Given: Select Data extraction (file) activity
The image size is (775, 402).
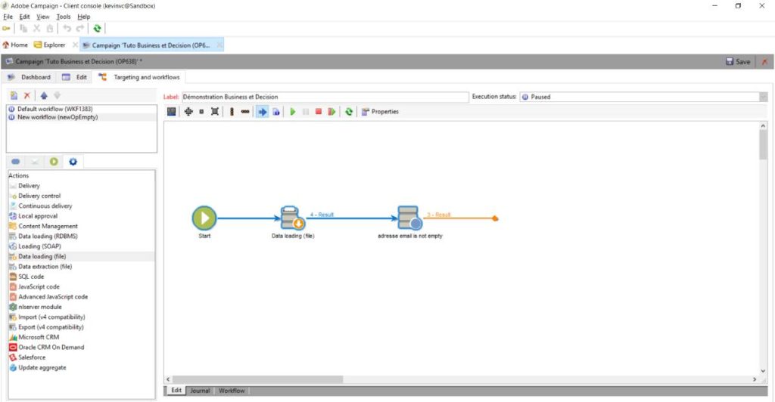Looking at the screenshot, I should [45, 267].
